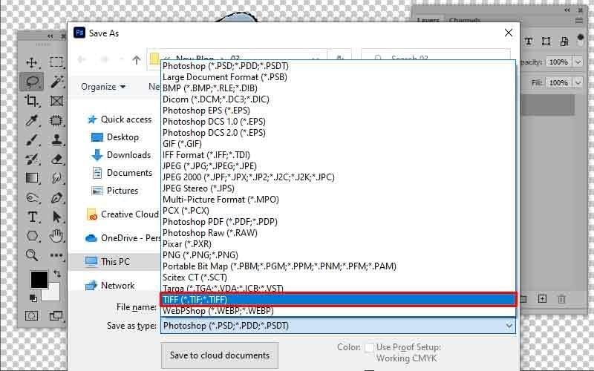This screenshot has height=371, width=594.
Task: Select the History Brush tool
Action: (x=32, y=159)
